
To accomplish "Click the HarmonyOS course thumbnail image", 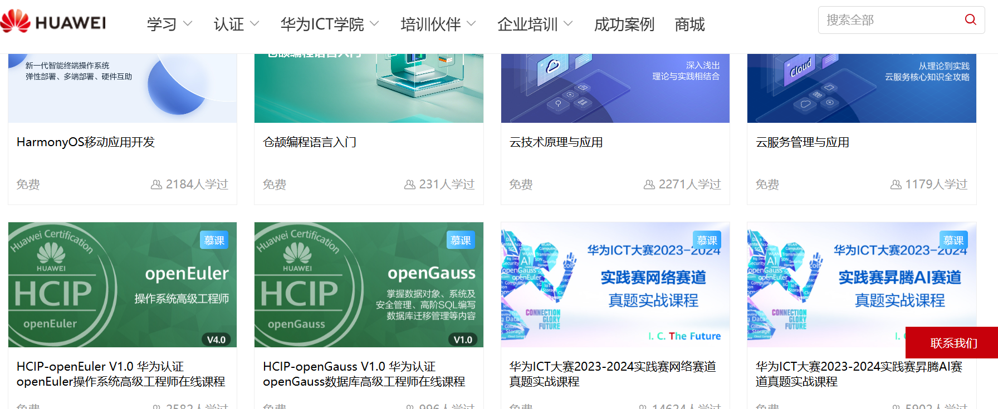I will click(123, 88).
